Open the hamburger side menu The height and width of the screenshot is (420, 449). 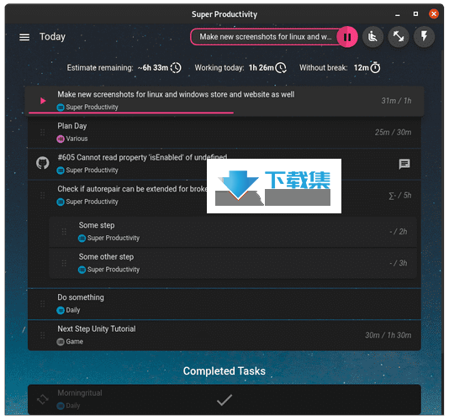click(x=24, y=37)
